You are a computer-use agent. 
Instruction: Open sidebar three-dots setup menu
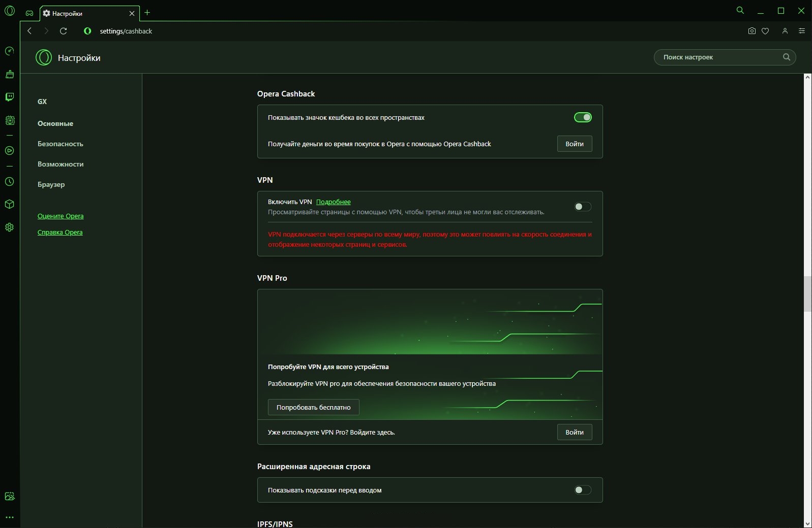click(9, 517)
